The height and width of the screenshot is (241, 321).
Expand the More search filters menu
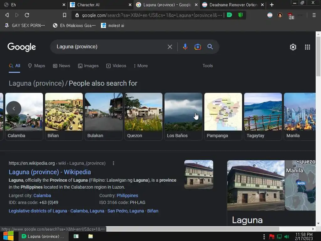coord(140,66)
